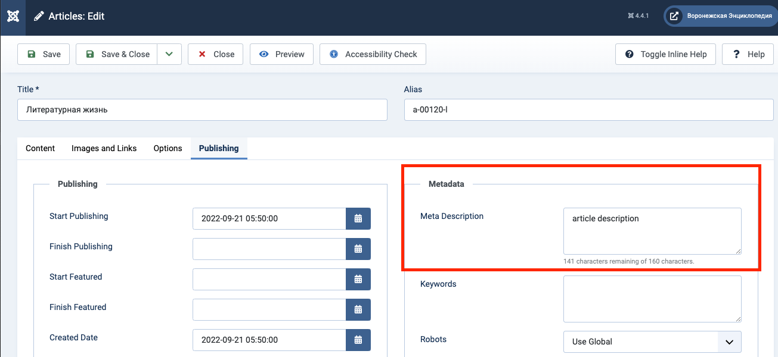Close the article editor

point(215,54)
